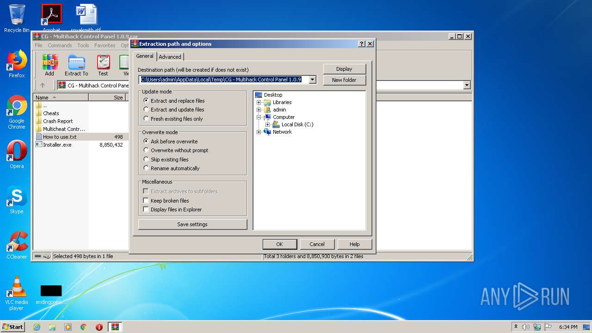This screenshot has width=592, height=333.
Task: Open the File menu in WinRAR
Action: pyautogui.click(x=38, y=45)
